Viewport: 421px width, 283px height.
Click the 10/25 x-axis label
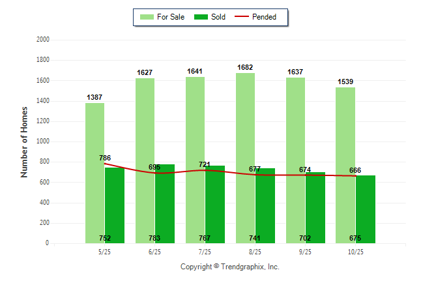pos(355,252)
